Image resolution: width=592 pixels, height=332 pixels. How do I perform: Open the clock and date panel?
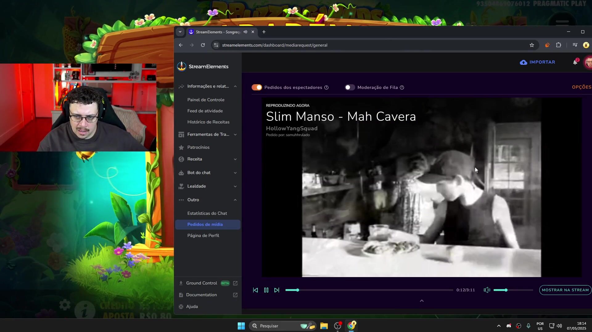coord(577,326)
